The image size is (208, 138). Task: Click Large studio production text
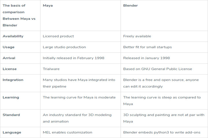tap(64, 47)
